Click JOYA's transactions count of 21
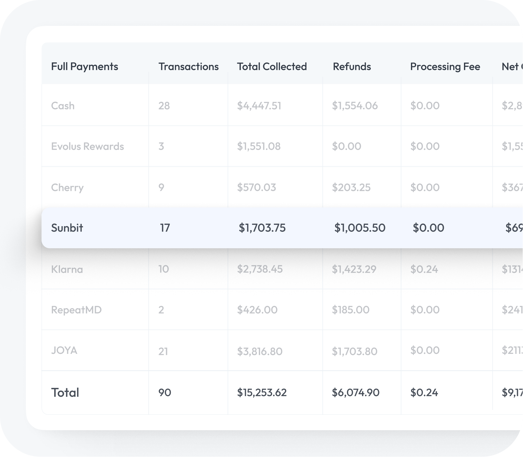Screen dimensions: 523x457 pos(163,351)
